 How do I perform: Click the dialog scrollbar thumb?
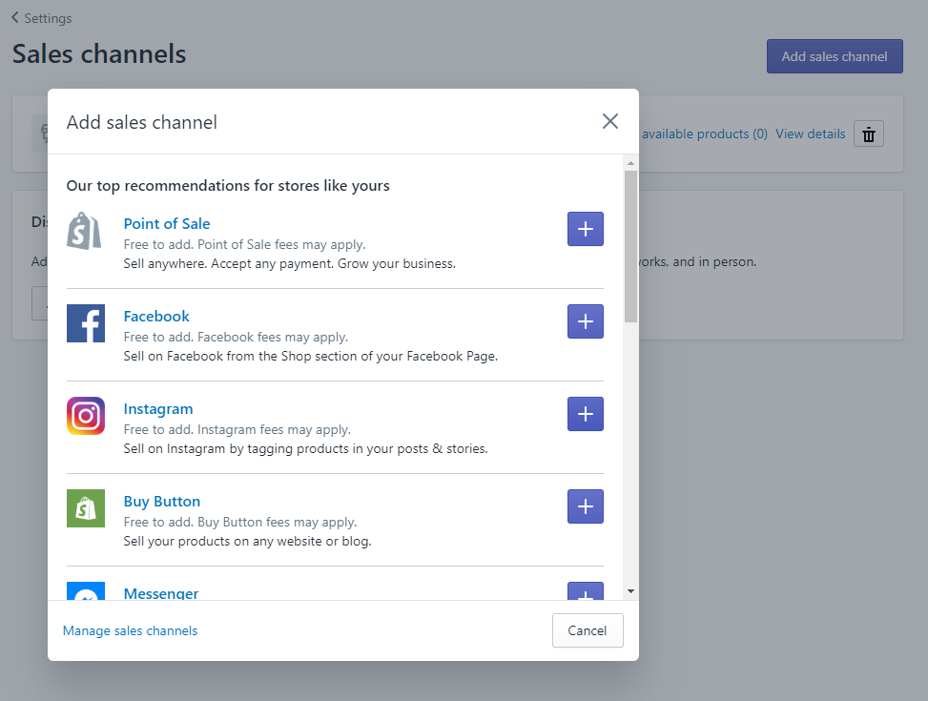point(630,246)
